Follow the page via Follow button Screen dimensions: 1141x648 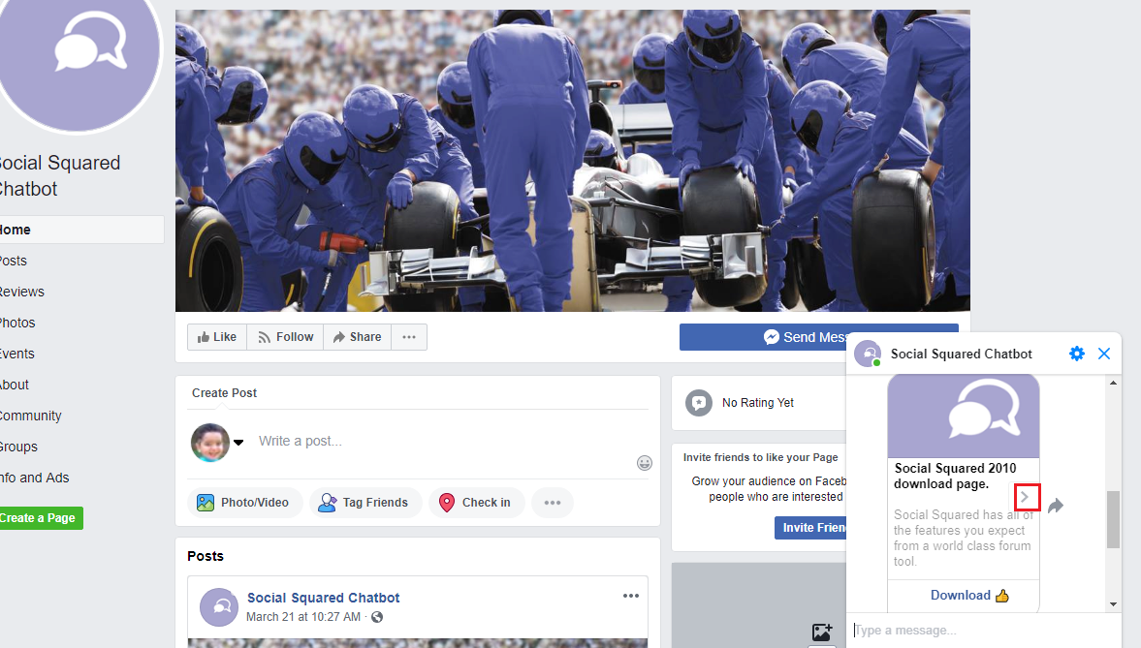tap(285, 337)
